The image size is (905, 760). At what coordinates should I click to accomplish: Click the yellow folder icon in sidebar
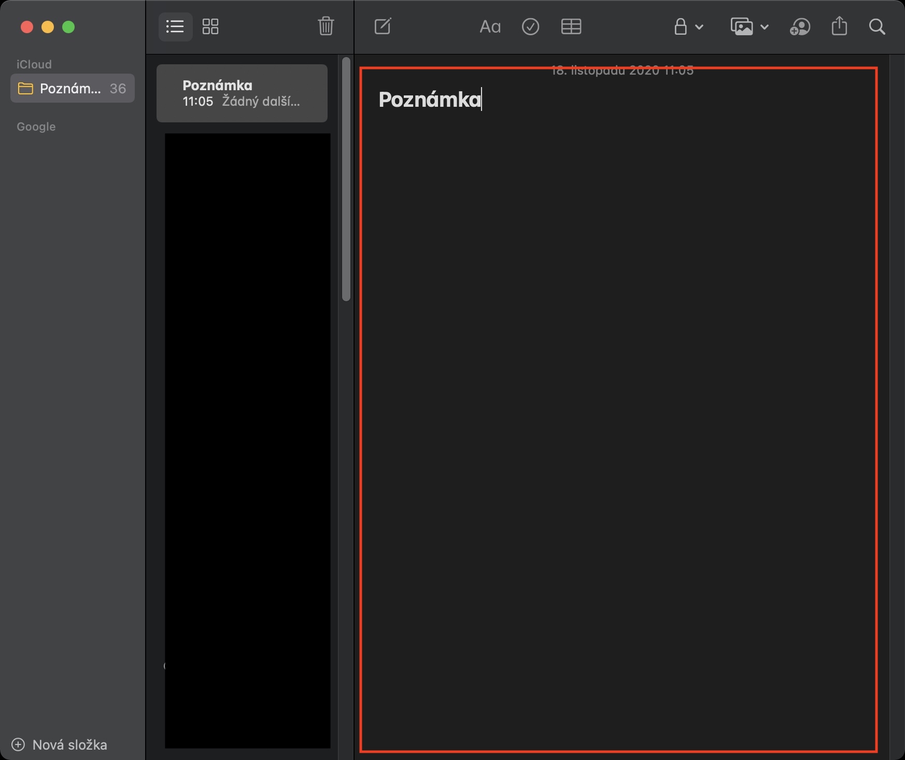point(25,89)
